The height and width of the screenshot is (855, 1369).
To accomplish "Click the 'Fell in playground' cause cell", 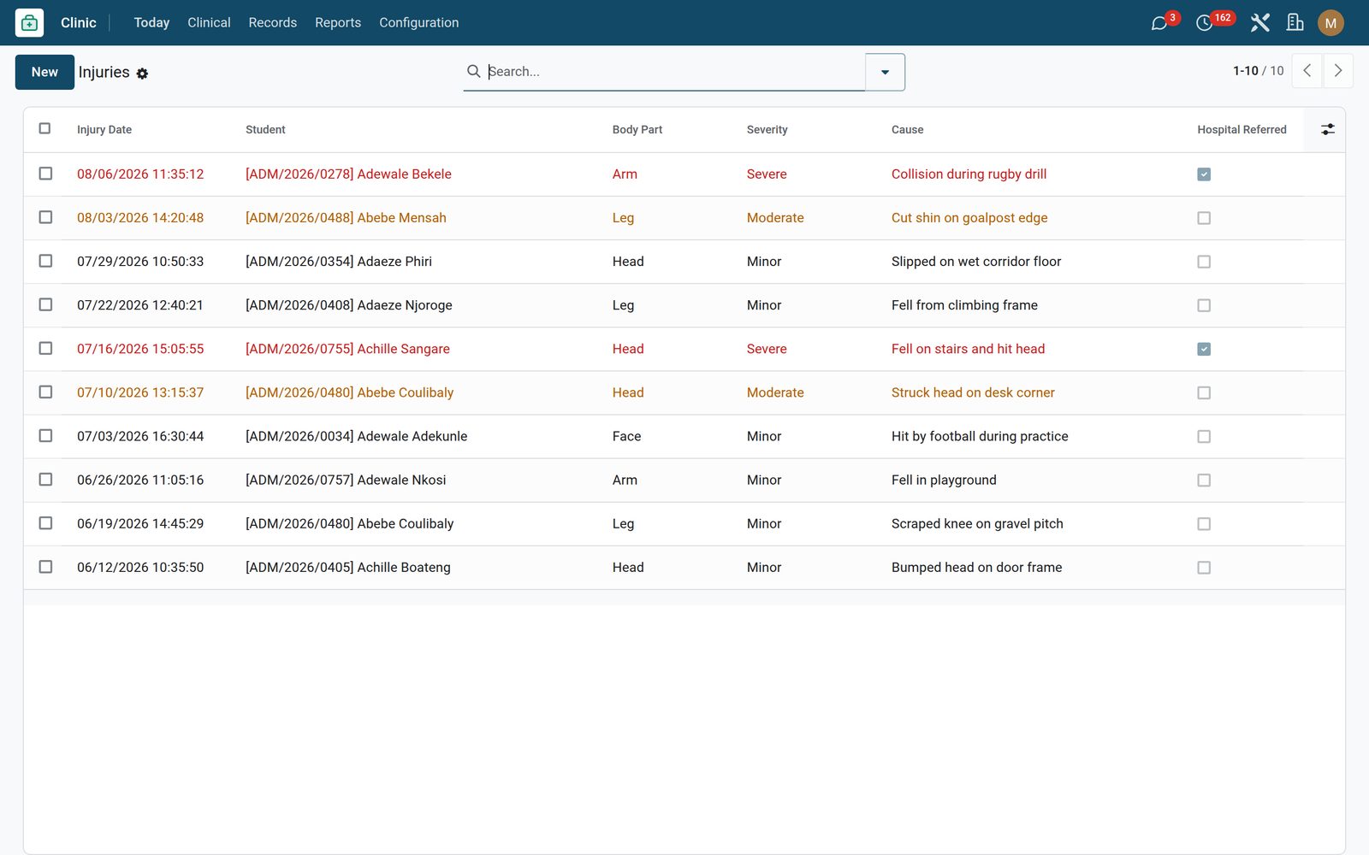I will pos(944,480).
